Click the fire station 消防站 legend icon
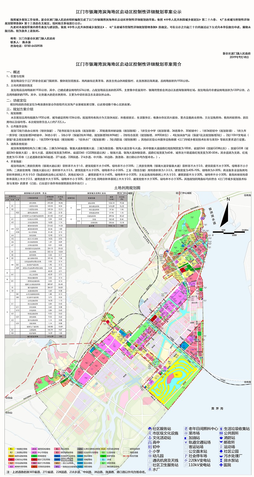 click(x=221, y=438)
